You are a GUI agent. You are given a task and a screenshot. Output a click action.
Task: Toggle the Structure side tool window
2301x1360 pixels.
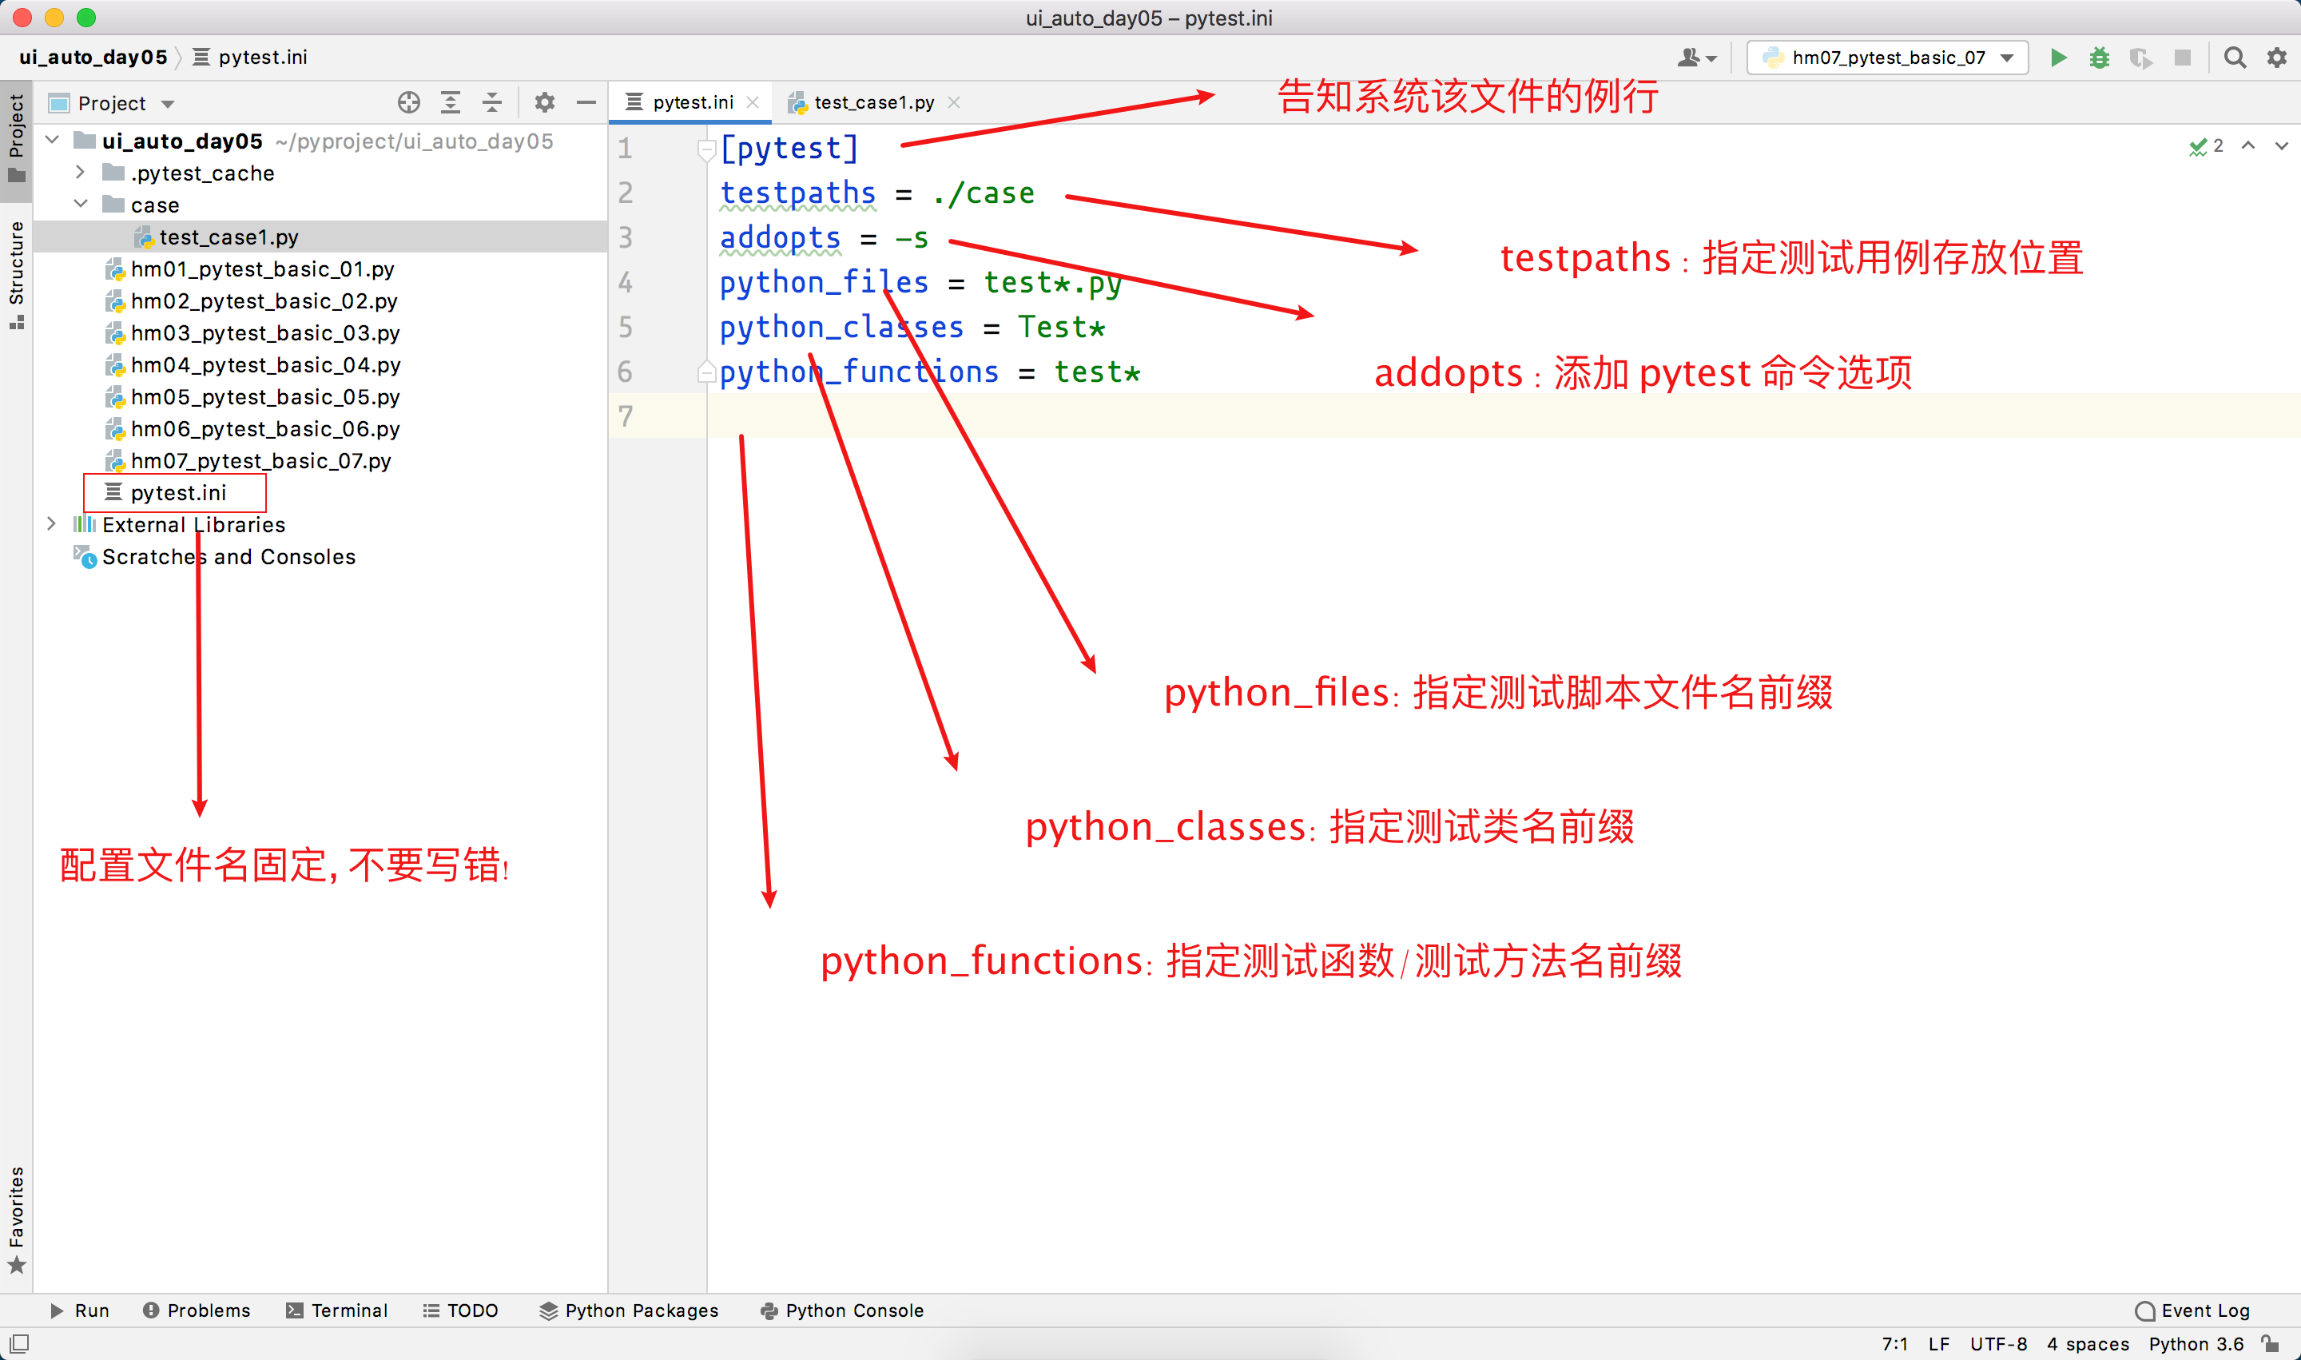(x=17, y=273)
